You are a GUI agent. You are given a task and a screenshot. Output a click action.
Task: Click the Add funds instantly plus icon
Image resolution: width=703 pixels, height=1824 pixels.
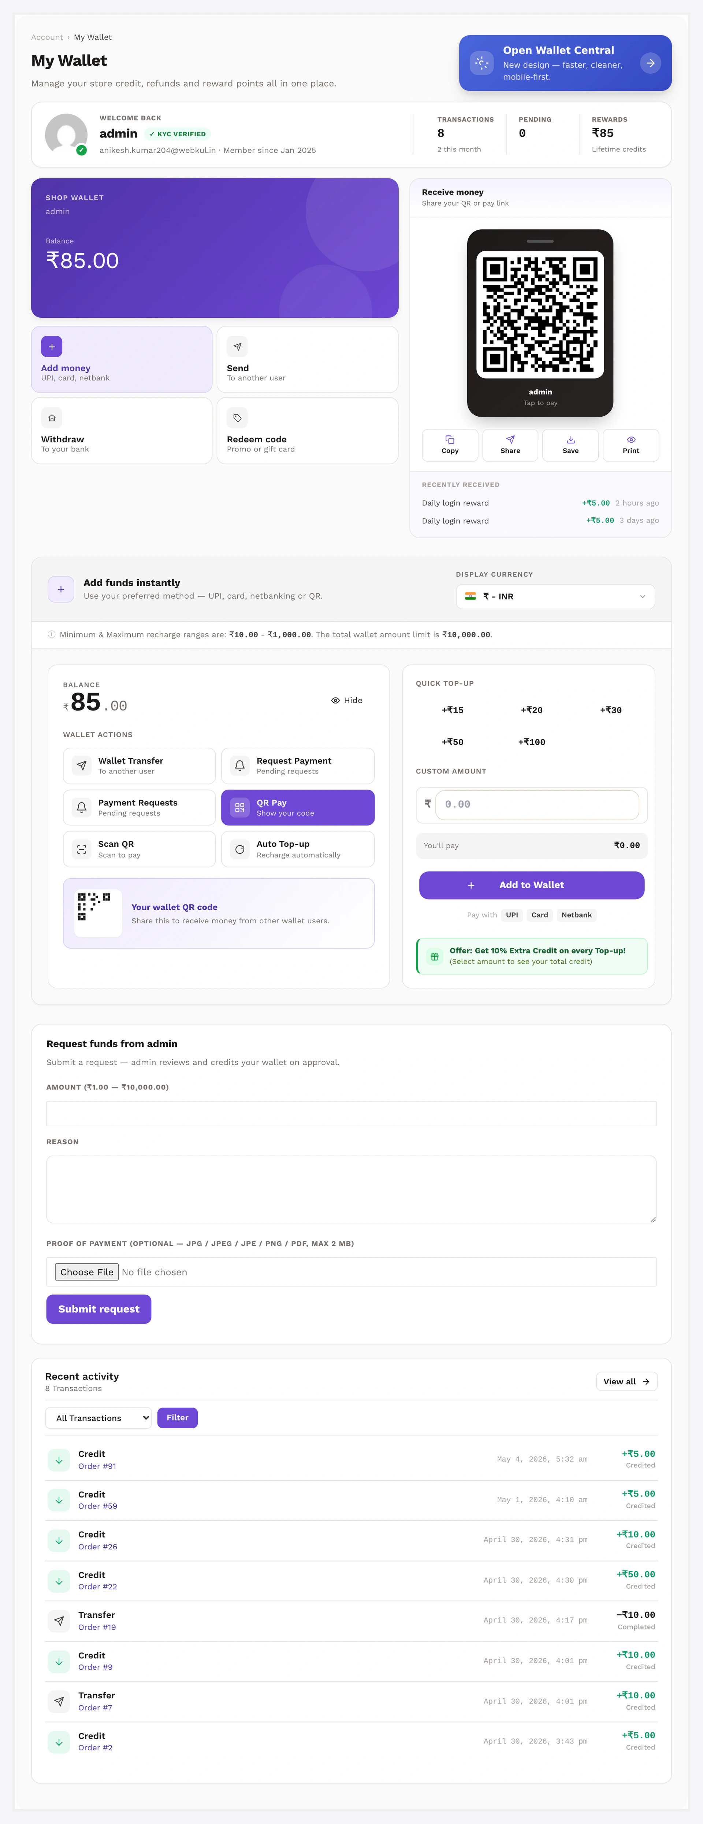61,589
